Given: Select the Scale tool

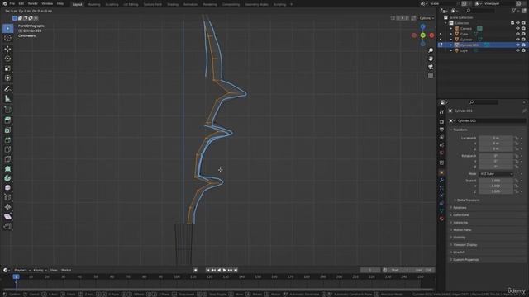Looking at the screenshot, I should (7, 68).
